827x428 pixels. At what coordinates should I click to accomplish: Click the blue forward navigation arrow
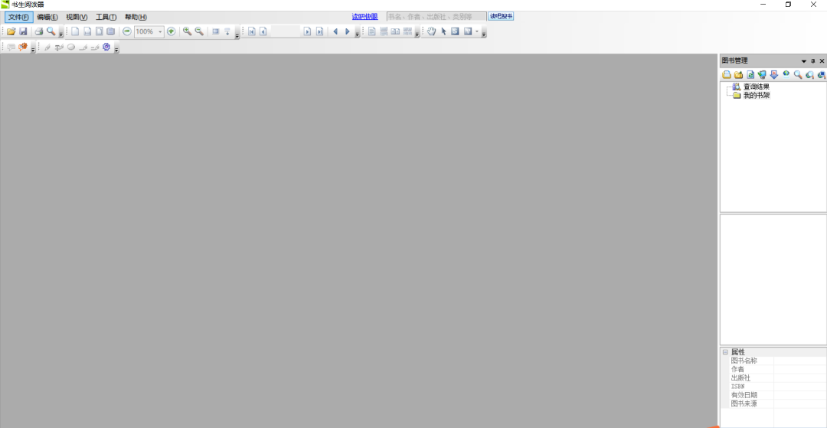tap(348, 31)
